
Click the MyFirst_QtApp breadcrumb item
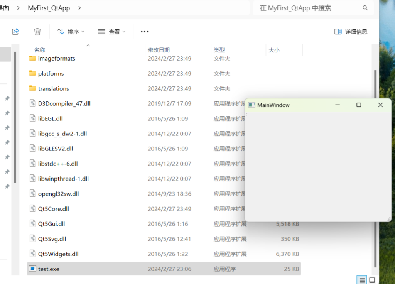point(49,8)
